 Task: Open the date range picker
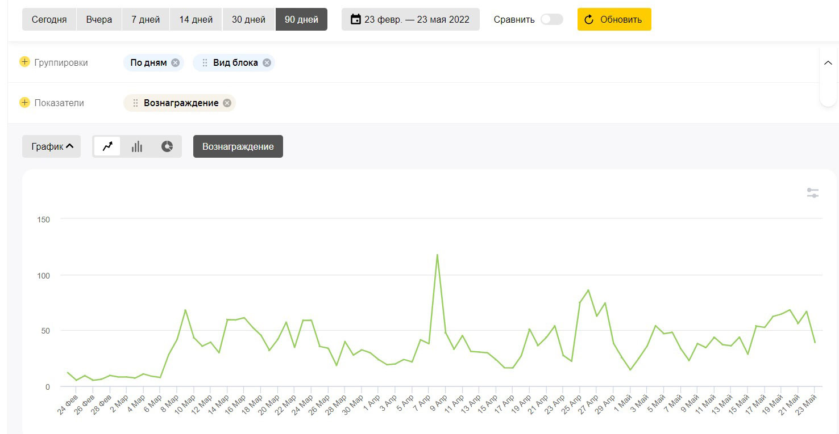pos(410,19)
